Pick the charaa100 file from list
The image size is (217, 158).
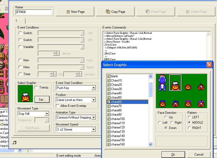point(118,119)
